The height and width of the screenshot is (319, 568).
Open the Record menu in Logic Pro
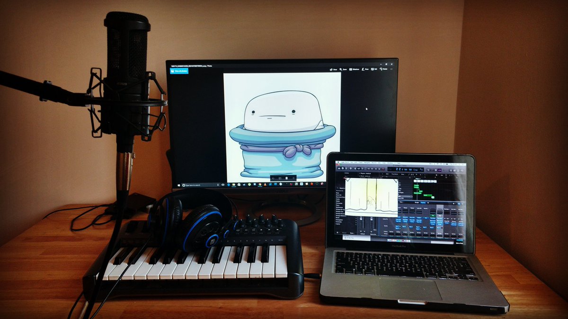click(x=374, y=163)
